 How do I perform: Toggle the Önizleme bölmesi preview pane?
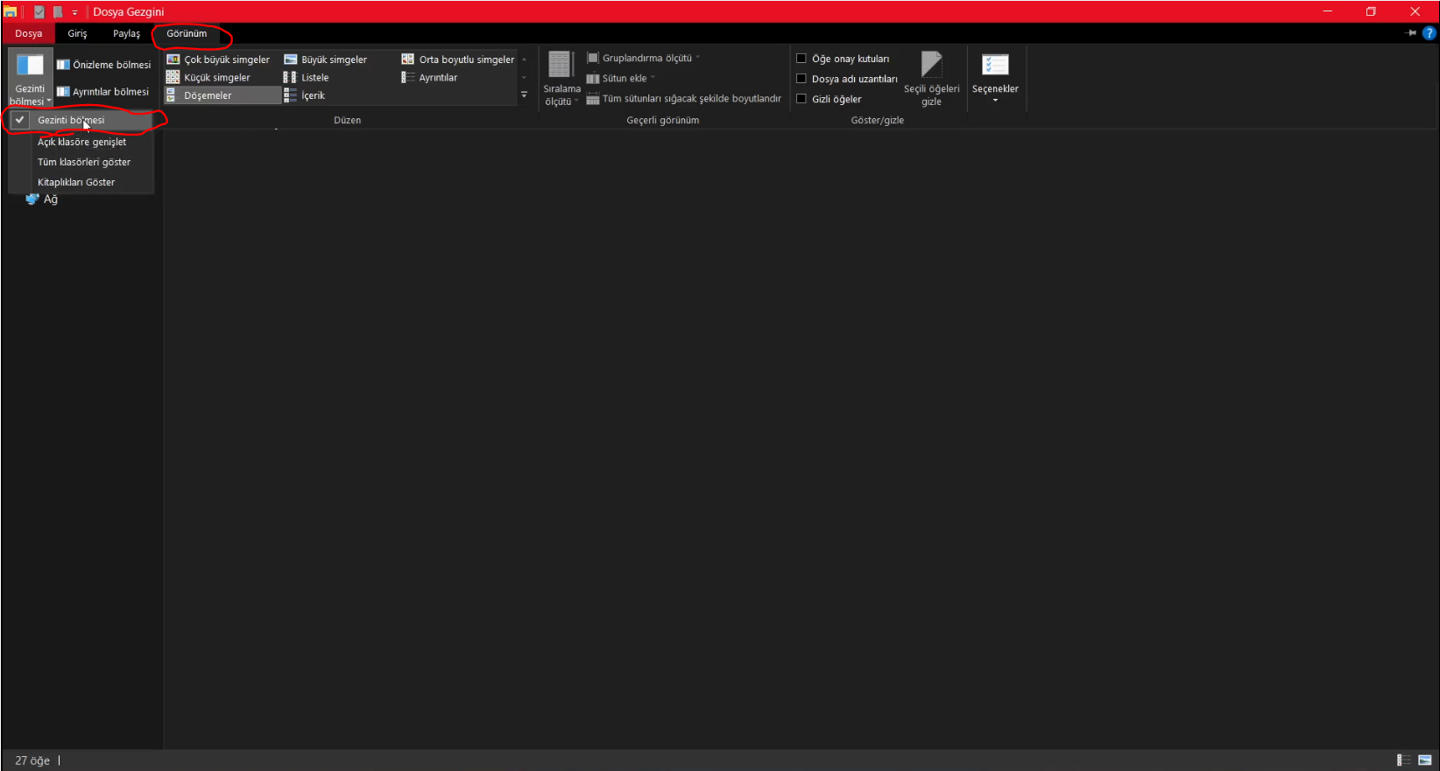coord(103,65)
